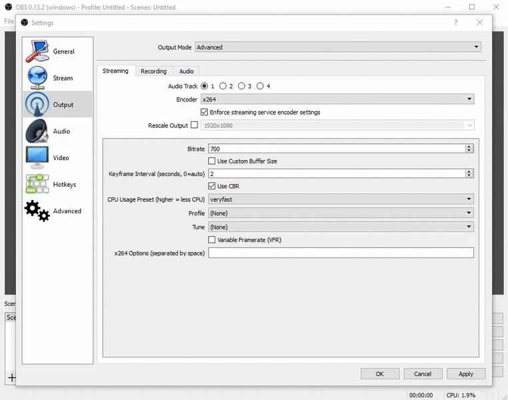Open the Tune dropdown
The width and height of the screenshot is (508, 400).
pos(341,227)
